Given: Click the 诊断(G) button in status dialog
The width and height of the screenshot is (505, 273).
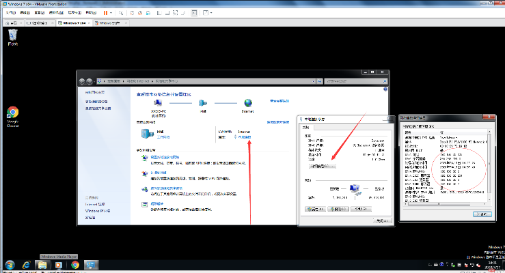Looking at the screenshot, I should click(361, 209).
